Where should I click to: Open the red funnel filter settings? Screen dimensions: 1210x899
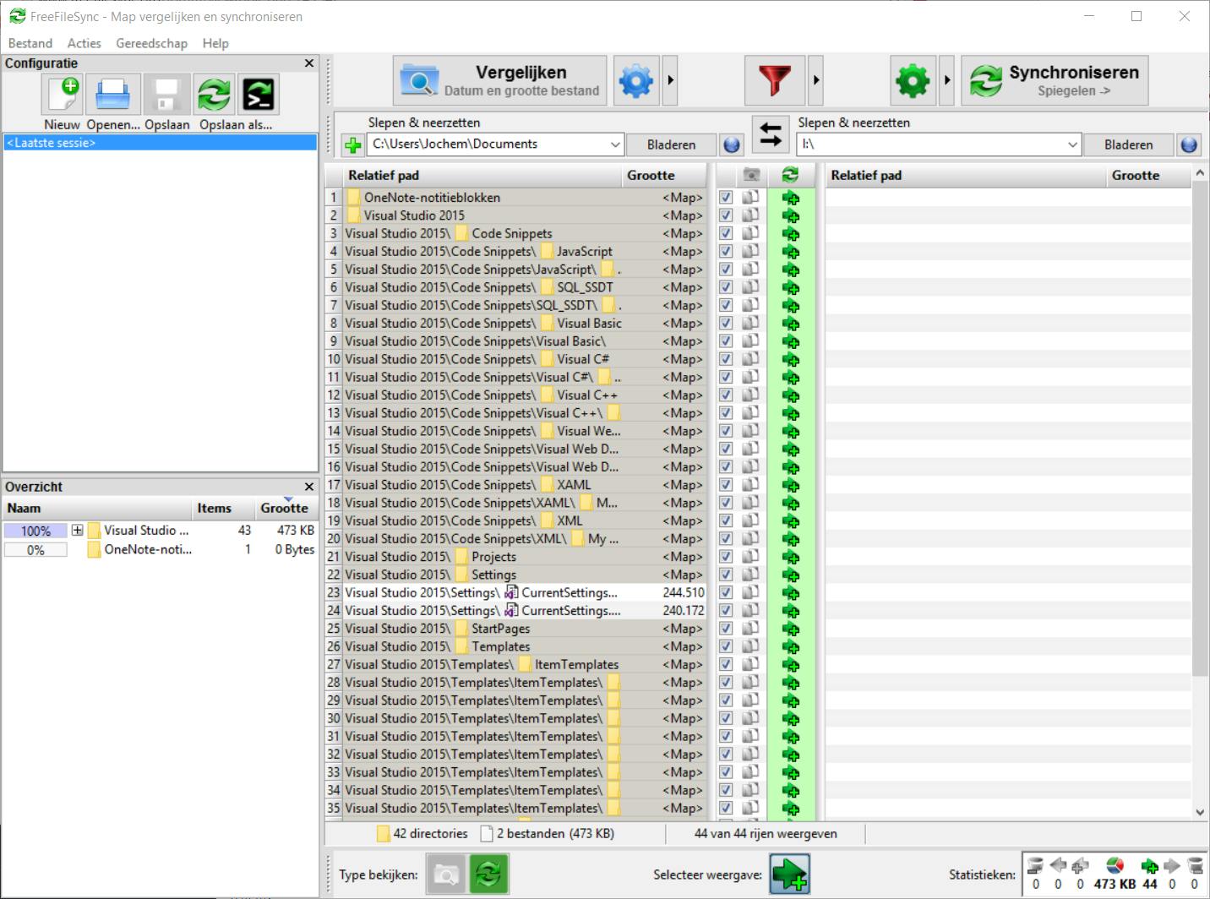tap(775, 81)
